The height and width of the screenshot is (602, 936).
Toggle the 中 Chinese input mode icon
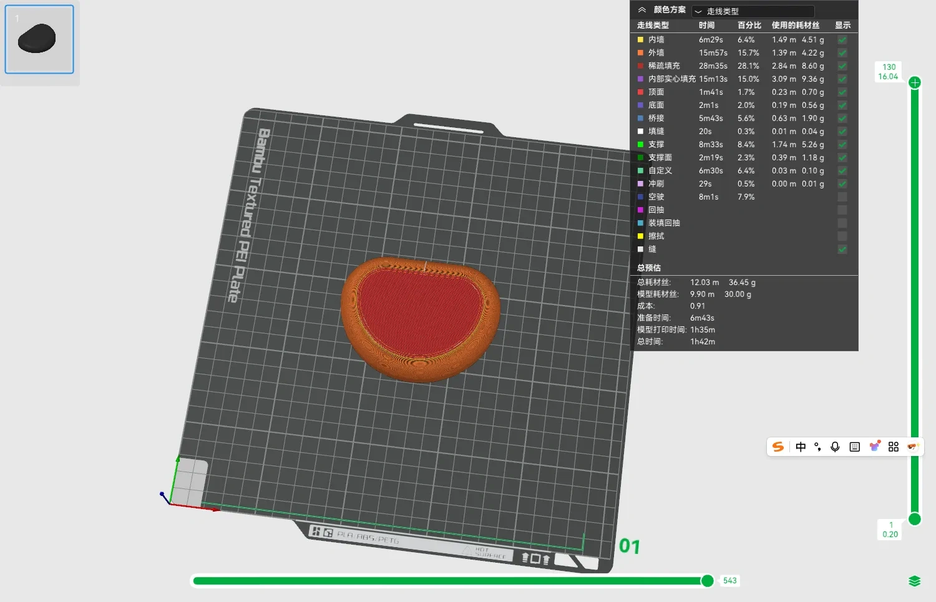[x=801, y=447]
